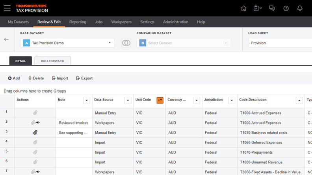The image size is (312, 175).
Task: Click the compare datasets circles icon
Action: click(126, 43)
